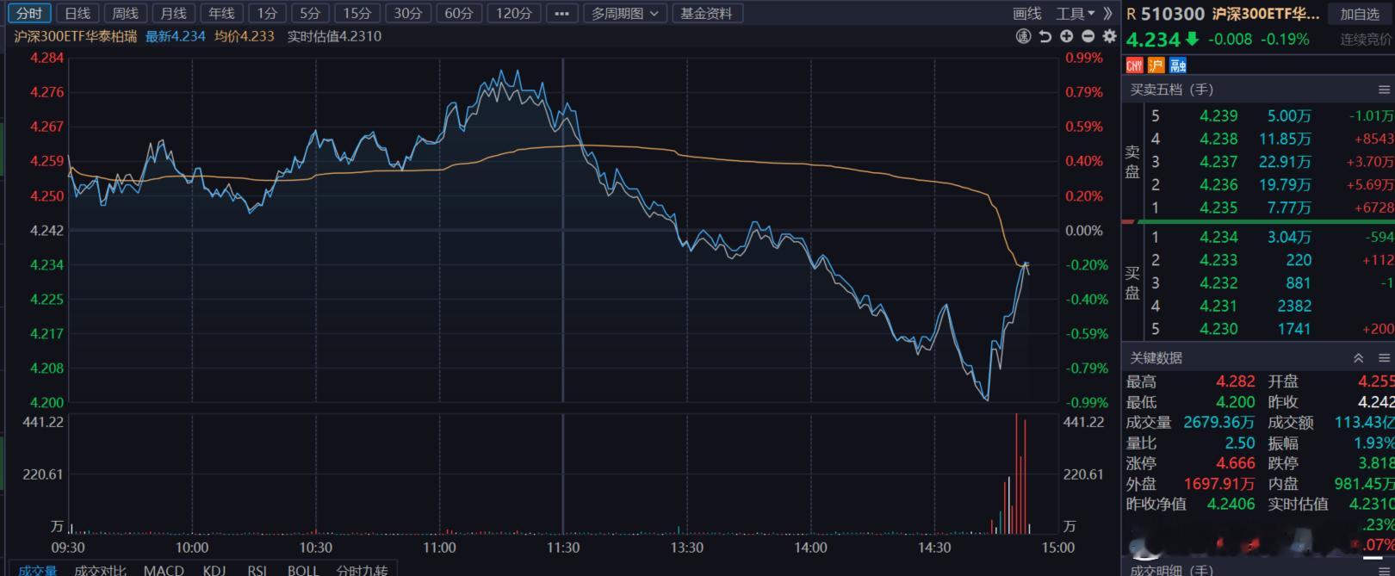Select the 1分 one-minute period
1395x576 pixels.
tap(268, 14)
